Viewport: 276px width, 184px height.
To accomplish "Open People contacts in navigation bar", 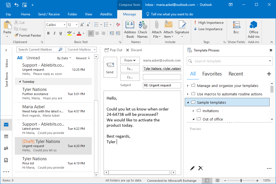I will click(6, 148).
